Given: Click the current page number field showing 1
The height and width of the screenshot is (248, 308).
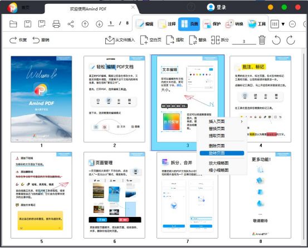Looking at the screenshot, I should [x=111, y=23].
